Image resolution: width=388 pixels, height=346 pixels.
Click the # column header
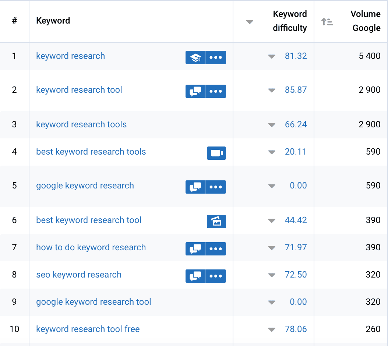14,21
